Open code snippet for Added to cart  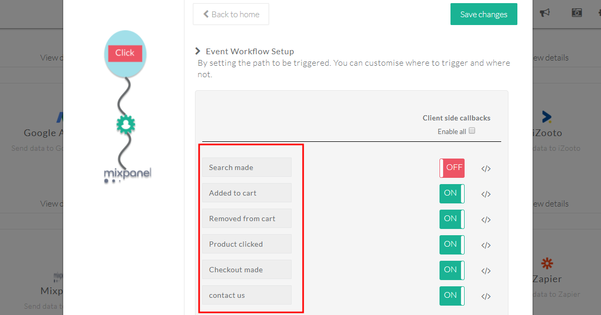(x=486, y=194)
